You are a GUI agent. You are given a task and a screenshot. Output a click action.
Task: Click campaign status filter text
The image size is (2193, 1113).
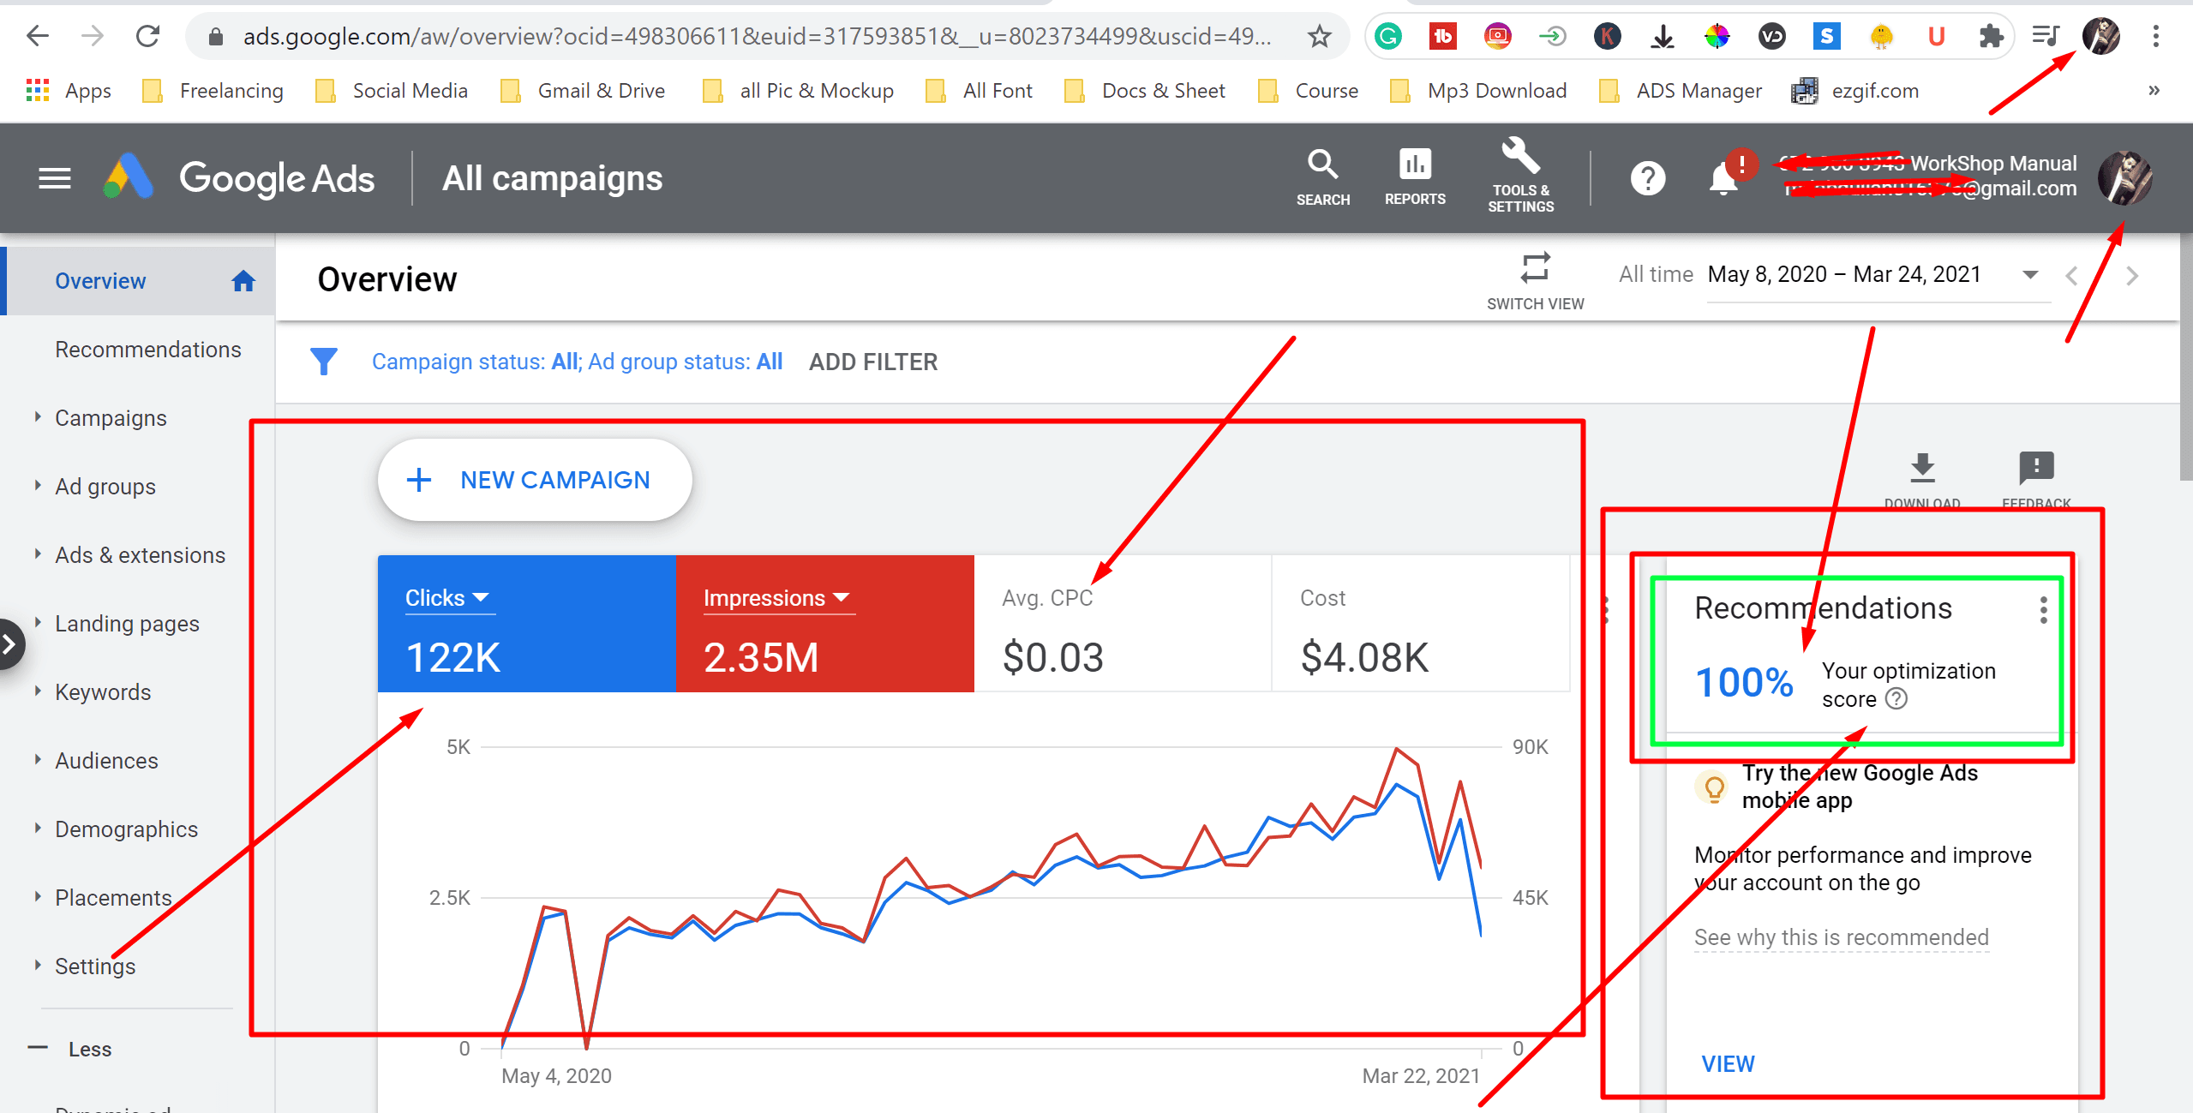[x=577, y=362]
